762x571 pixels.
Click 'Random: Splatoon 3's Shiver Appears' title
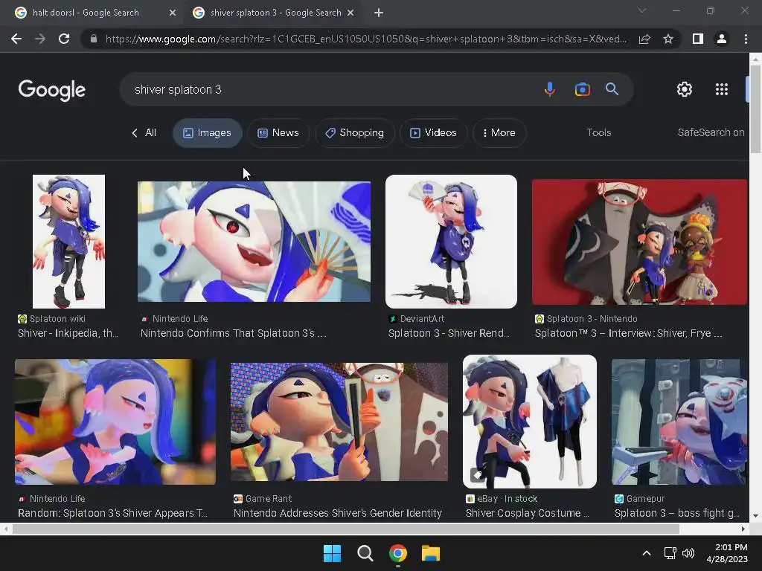point(113,513)
